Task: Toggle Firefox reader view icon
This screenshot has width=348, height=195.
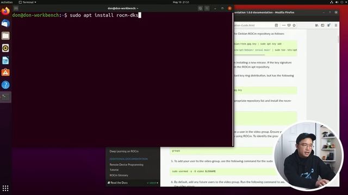Action: tap(276, 25)
